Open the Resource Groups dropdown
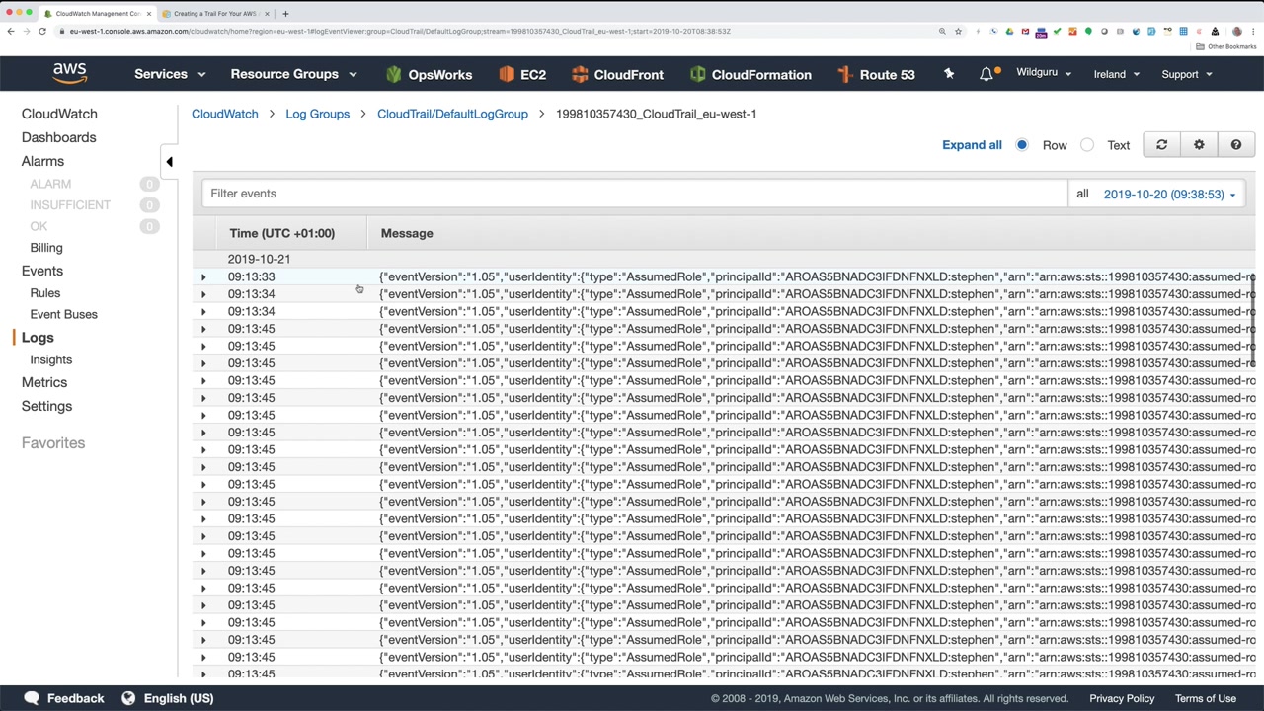The height and width of the screenshot is (711, 1264). click(x=293, y=74)
